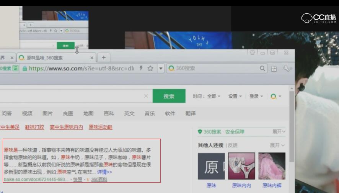The height and width of the screenshot is (193, 339).
Task: Switch to the 良医 category
Action: click(68, 113)
